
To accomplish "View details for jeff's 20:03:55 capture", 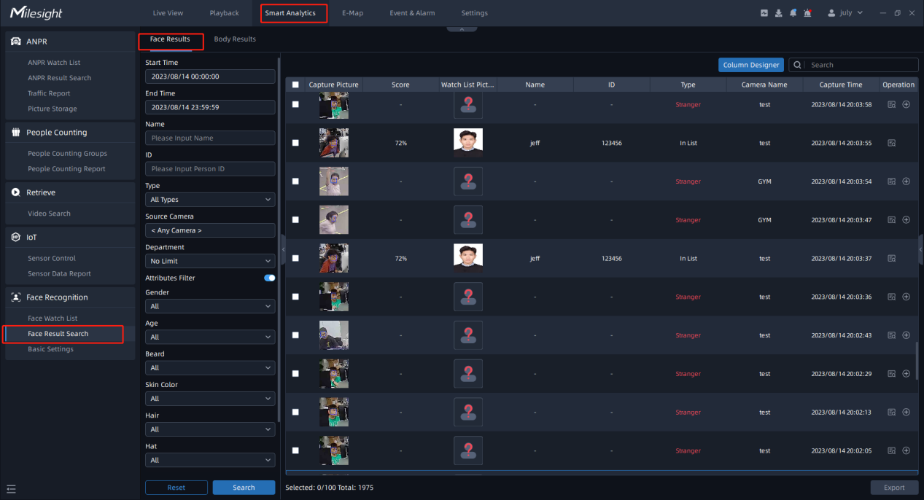I will [891, 143].
